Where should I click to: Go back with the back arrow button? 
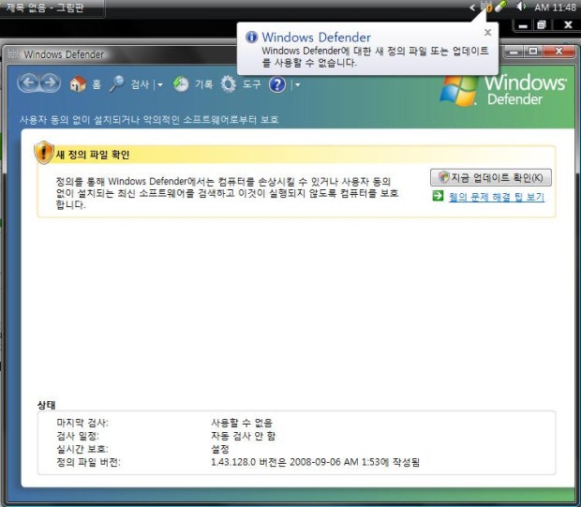coord(28,83)
